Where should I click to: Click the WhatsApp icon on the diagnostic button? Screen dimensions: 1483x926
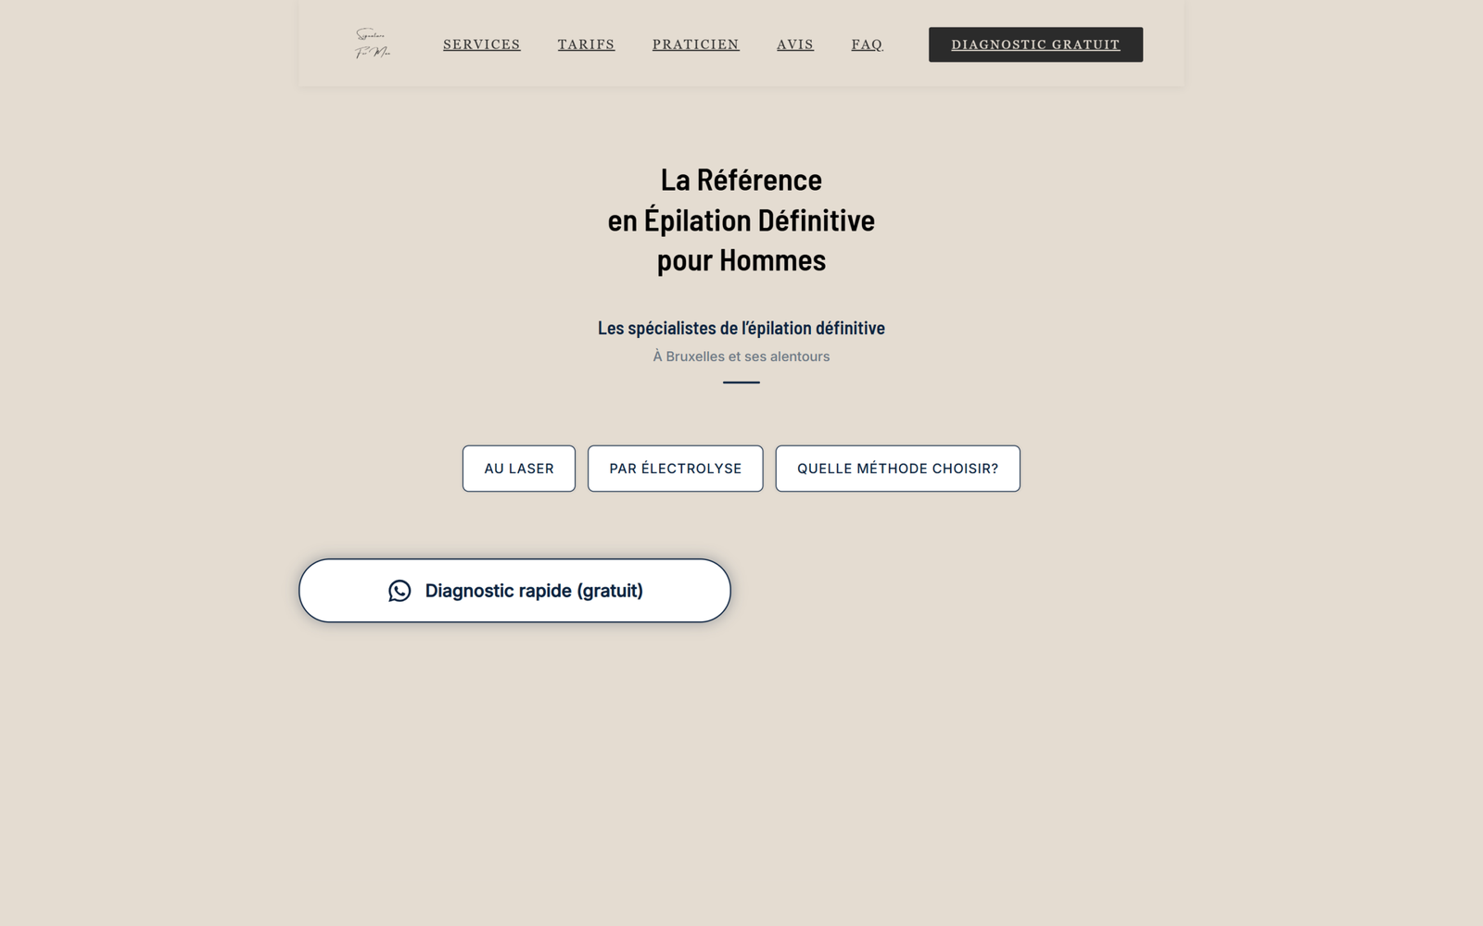click(x=399, y=591)
